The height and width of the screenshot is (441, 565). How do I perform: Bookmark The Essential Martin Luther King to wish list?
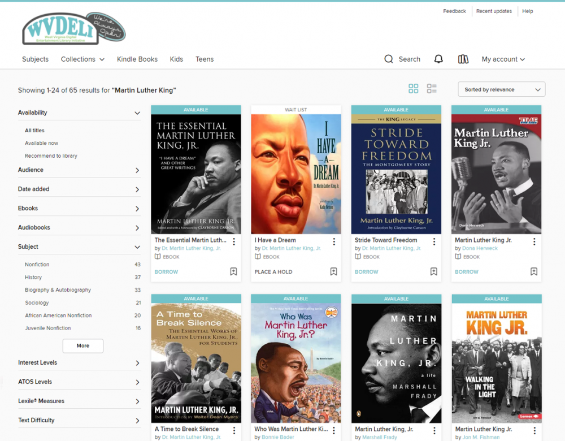click(233, 271)
